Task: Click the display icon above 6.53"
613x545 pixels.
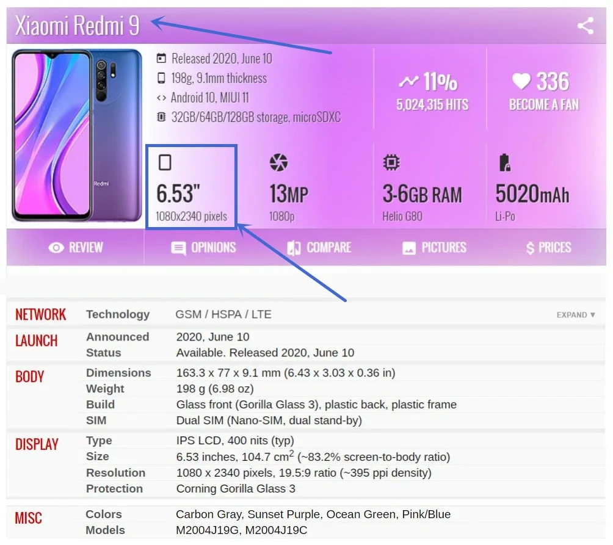Action: (165, 162)
